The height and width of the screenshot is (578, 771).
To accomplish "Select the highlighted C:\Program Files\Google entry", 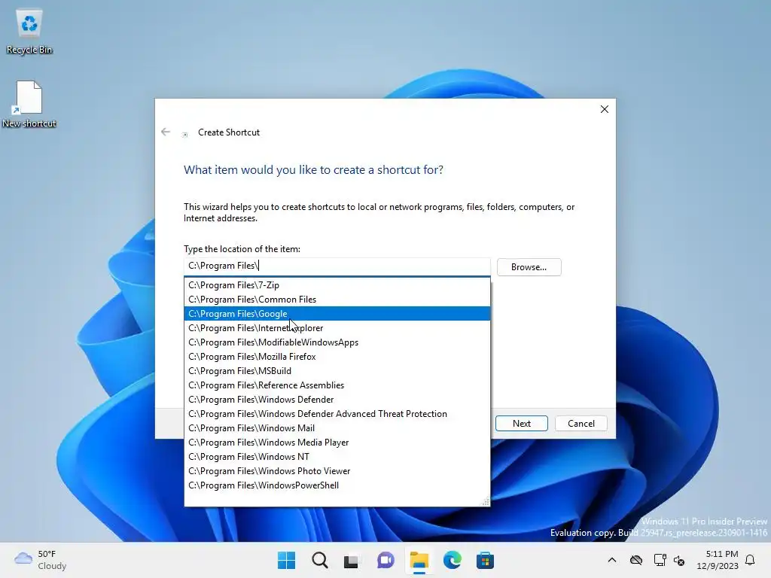I will coord(337,314).
